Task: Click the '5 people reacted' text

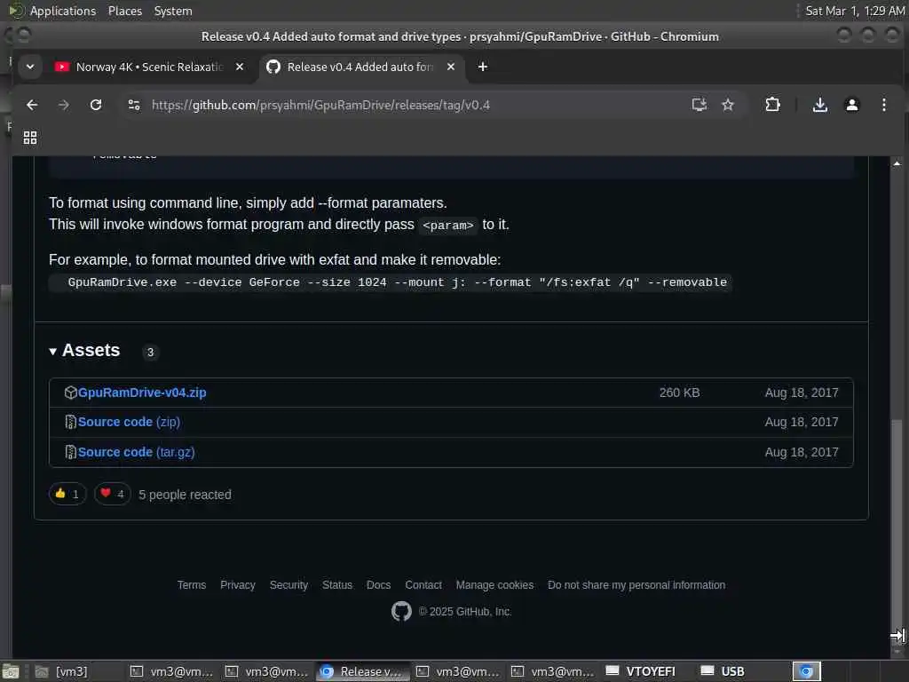Action: [x=185, y=495]
